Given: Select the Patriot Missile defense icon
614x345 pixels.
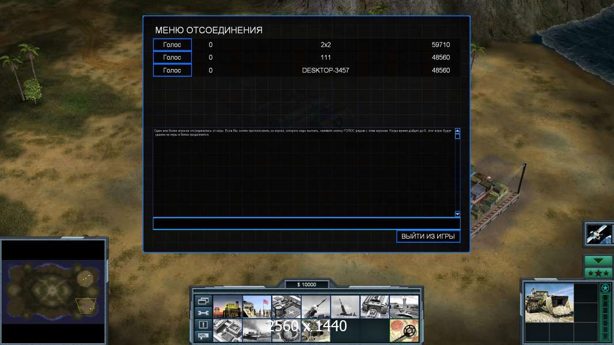Looking at the screenshot, I should point(316,307).
